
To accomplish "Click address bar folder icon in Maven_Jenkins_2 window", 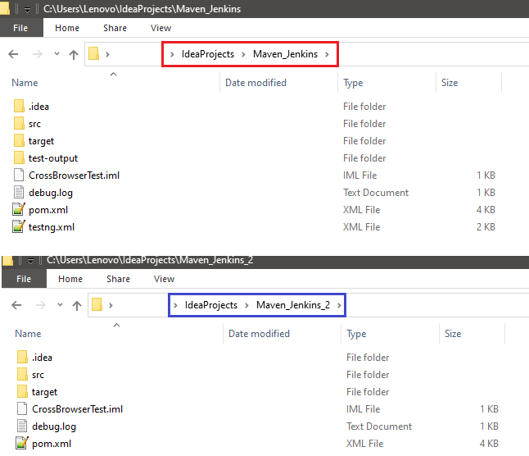I will pos(97,304).
